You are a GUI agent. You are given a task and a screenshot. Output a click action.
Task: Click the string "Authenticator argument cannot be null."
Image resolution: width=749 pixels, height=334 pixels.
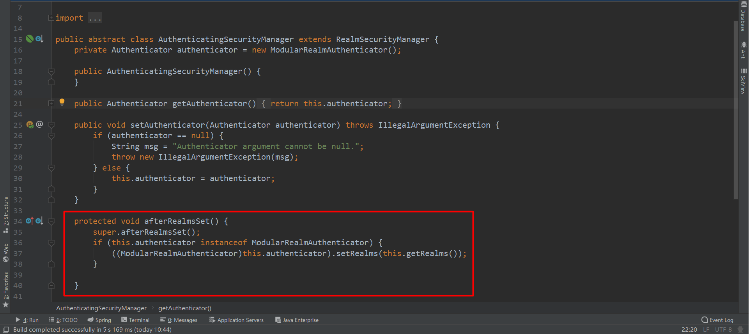(x=266, y=146)
